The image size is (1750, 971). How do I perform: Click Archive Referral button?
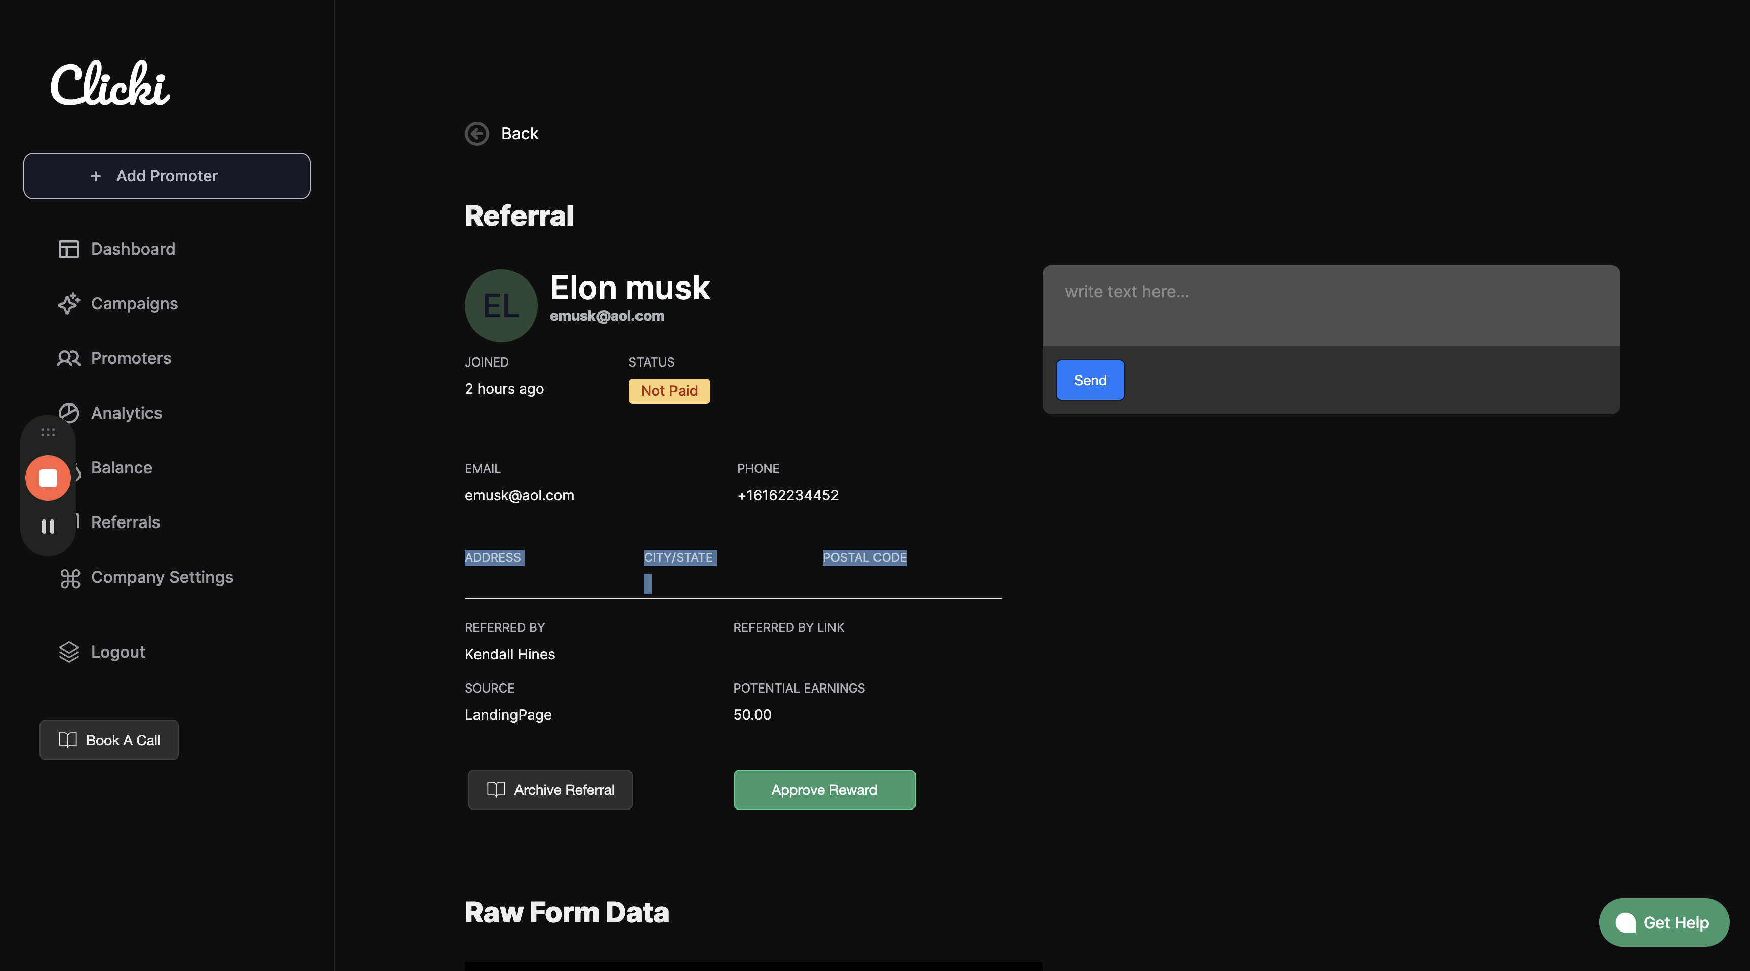pyautogui.click(x=549, y=790)
